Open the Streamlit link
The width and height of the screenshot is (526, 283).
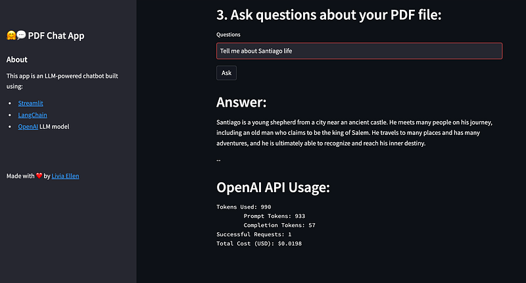pyautogui.click(x=30, y=103)
